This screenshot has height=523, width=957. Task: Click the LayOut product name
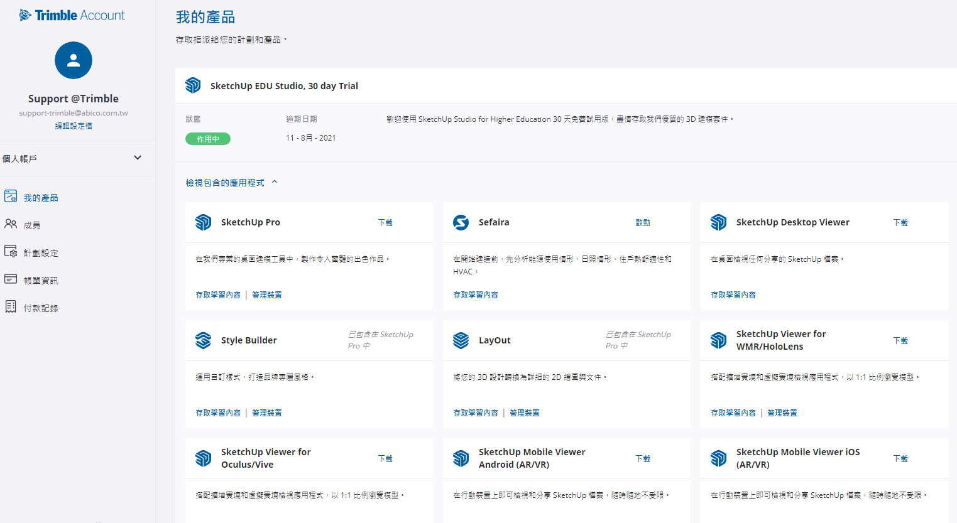(x=495, y=340)
